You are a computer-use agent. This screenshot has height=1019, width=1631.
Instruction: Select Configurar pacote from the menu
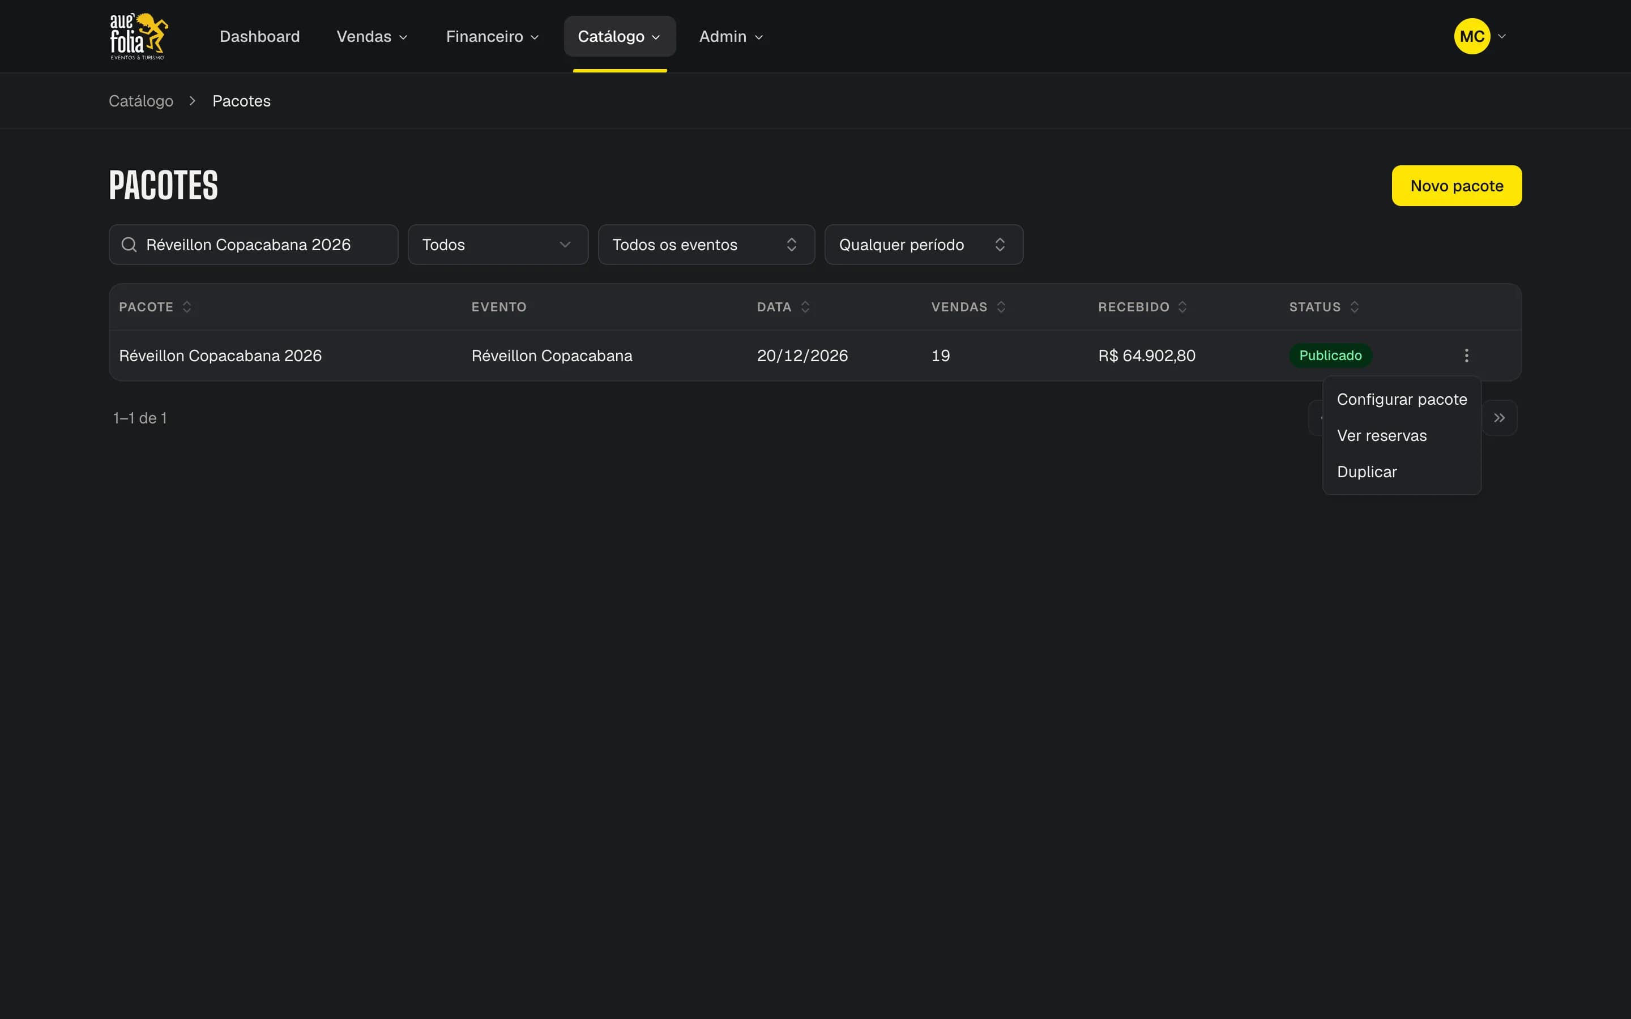1402,400
